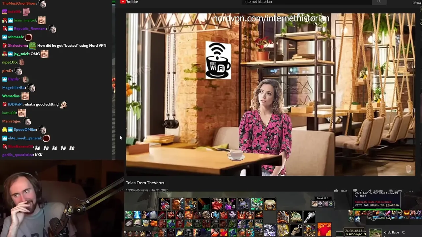Click the 03:03 clock at top right

click(417, 3)
